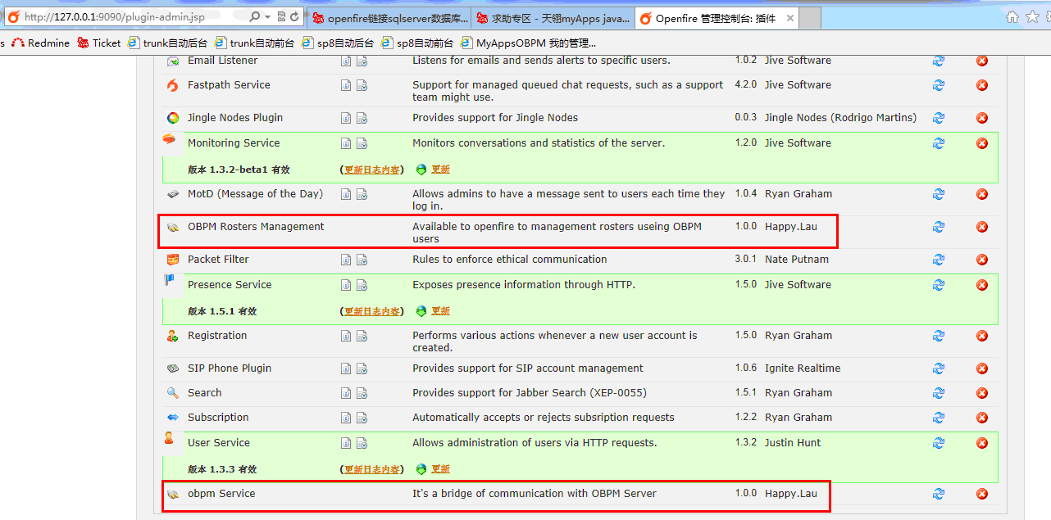Delete the Monitoring Service plugin
1051x520 pixels.
982,143
